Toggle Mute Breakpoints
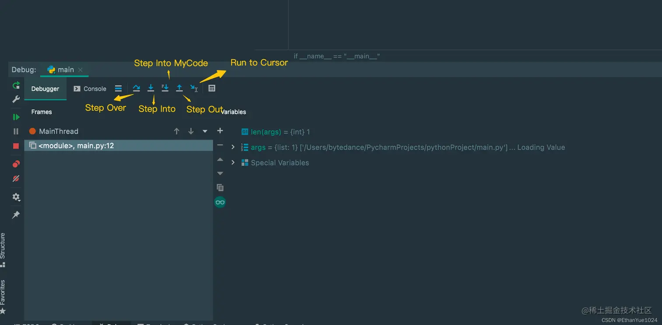662x325 pixels. click(16, 178)
